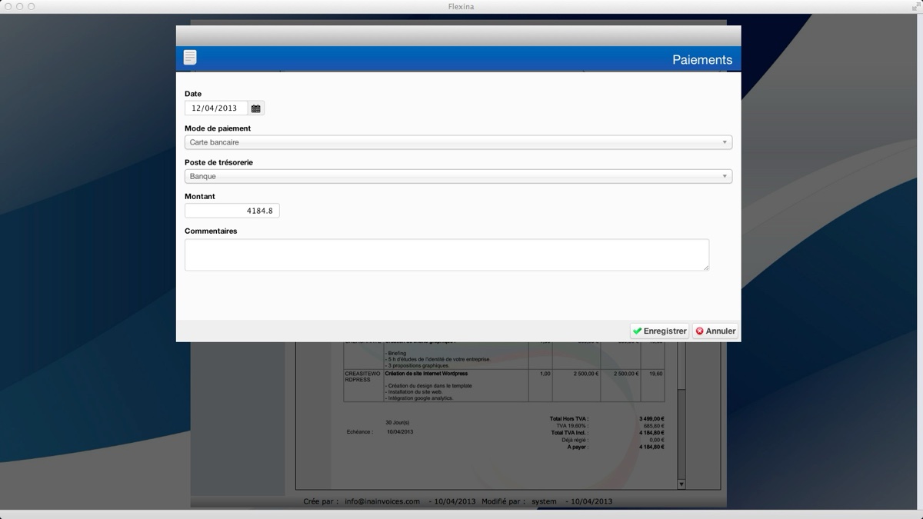Open the Poste de trésorerie dropdown

click(x=458, y=176)
